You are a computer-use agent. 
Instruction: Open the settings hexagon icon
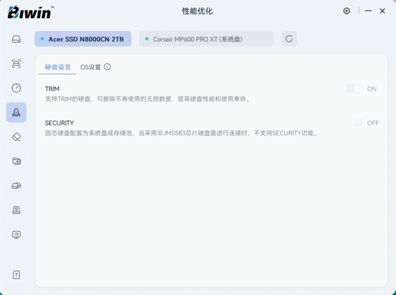(x=346, y=11)
